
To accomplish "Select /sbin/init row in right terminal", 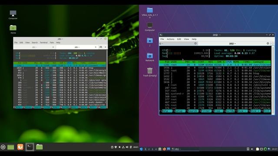I will [215, 85].
